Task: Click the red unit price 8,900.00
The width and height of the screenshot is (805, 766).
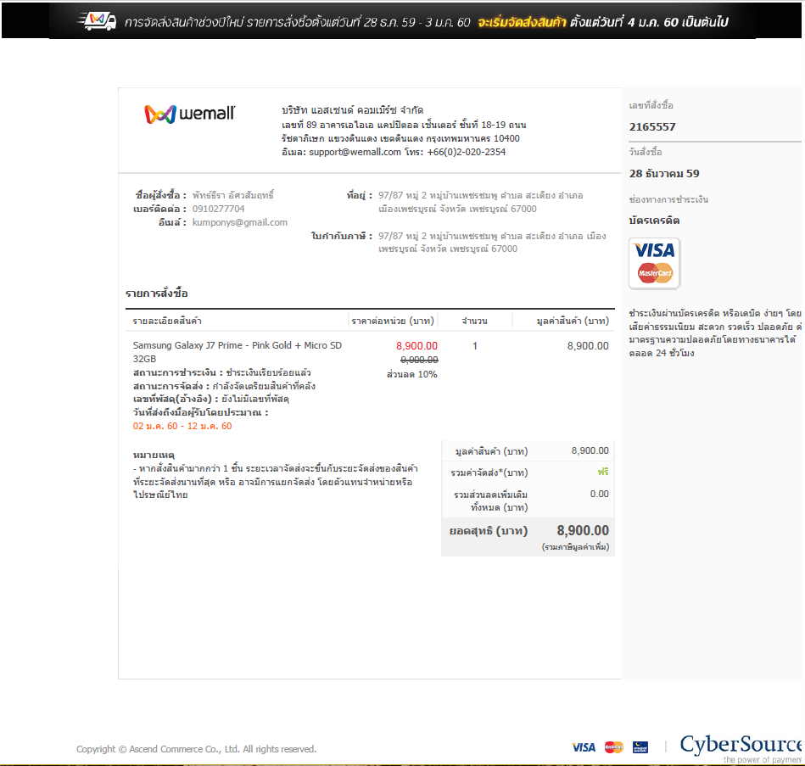Action: tap(416, 346)
